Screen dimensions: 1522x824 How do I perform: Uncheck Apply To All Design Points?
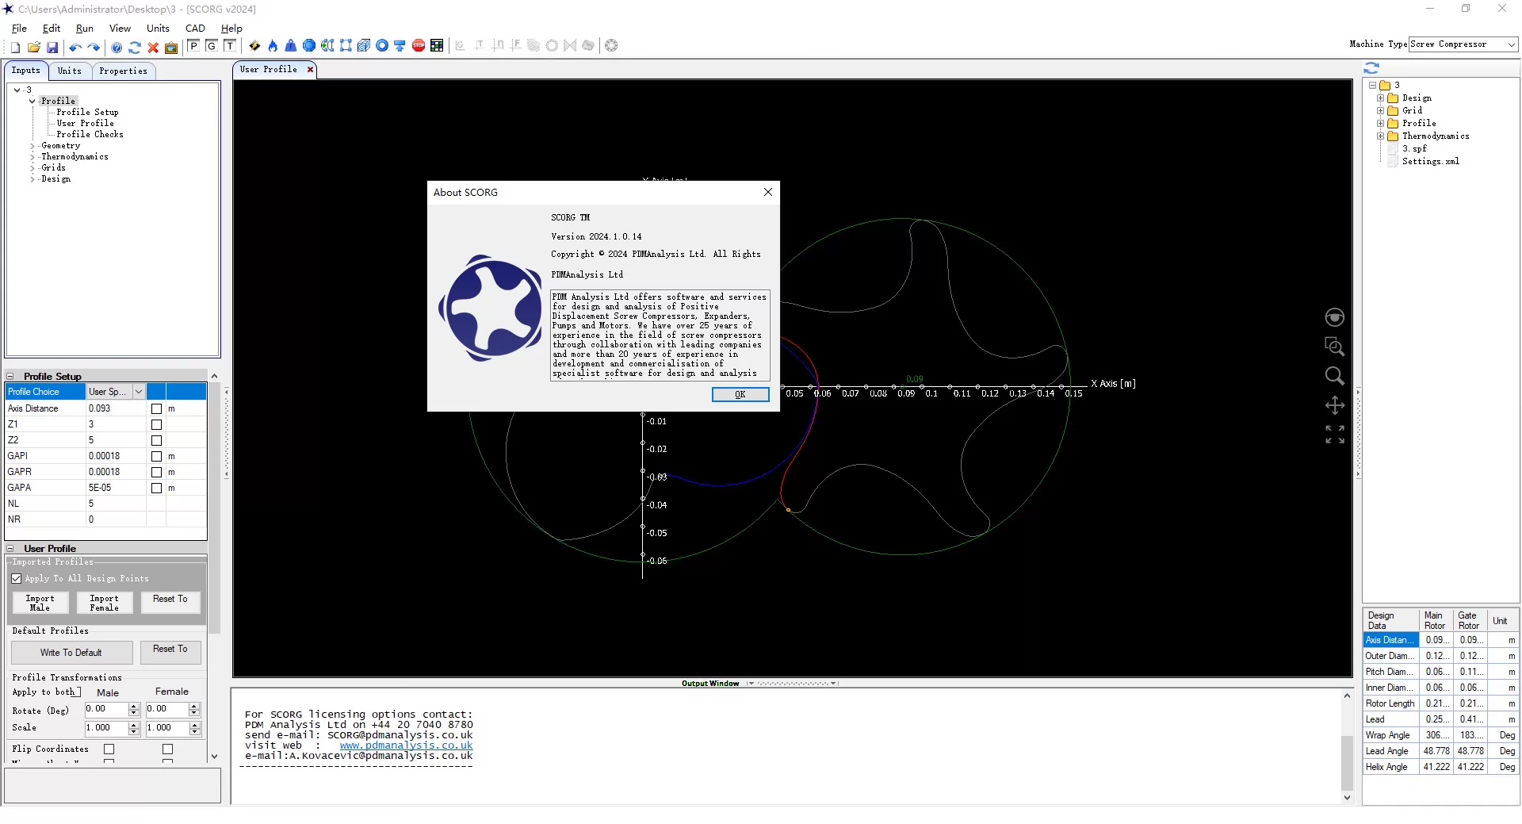pyautogui.click(x=17, y=579)
